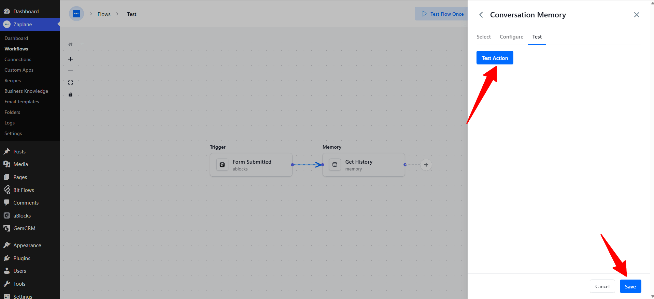Image resolution: width=654 pixels, height=299 pixels.
Task: Open Zaplane Workflows submenu item
Action: click(x=16, y=49)
